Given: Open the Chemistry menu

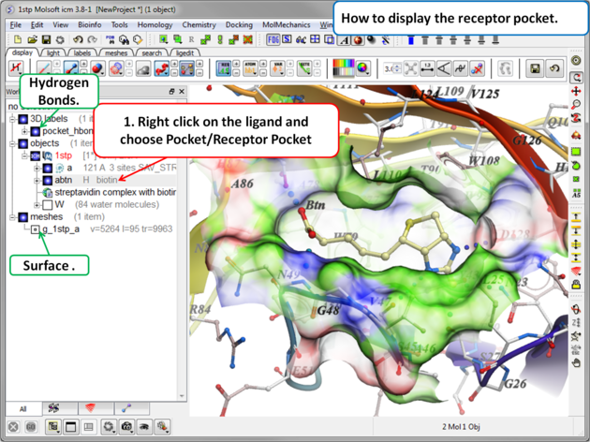Looking at the screenshot, I should pos(199,25).
